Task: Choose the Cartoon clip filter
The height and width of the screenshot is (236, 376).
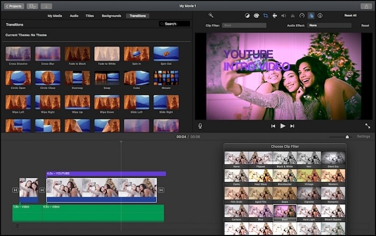Action: pyautogui.click(x=236, y=213)
